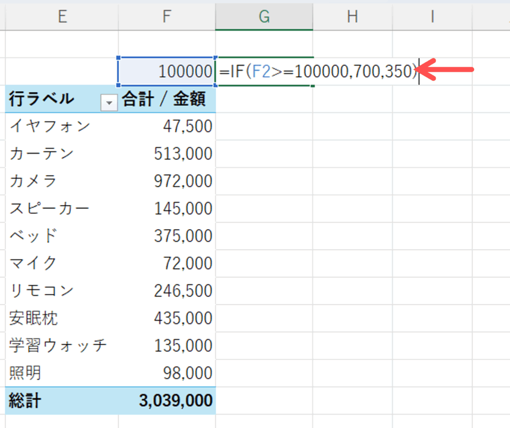Viewport: 510px width, 428px height.
Task: Select the カメラ row label
Action: click(x=33, y=181)
